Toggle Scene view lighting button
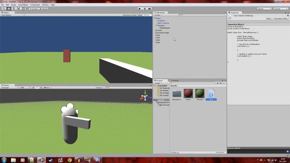Image resolution: width=290 pixels, height=163 pixels. (37, 87)
